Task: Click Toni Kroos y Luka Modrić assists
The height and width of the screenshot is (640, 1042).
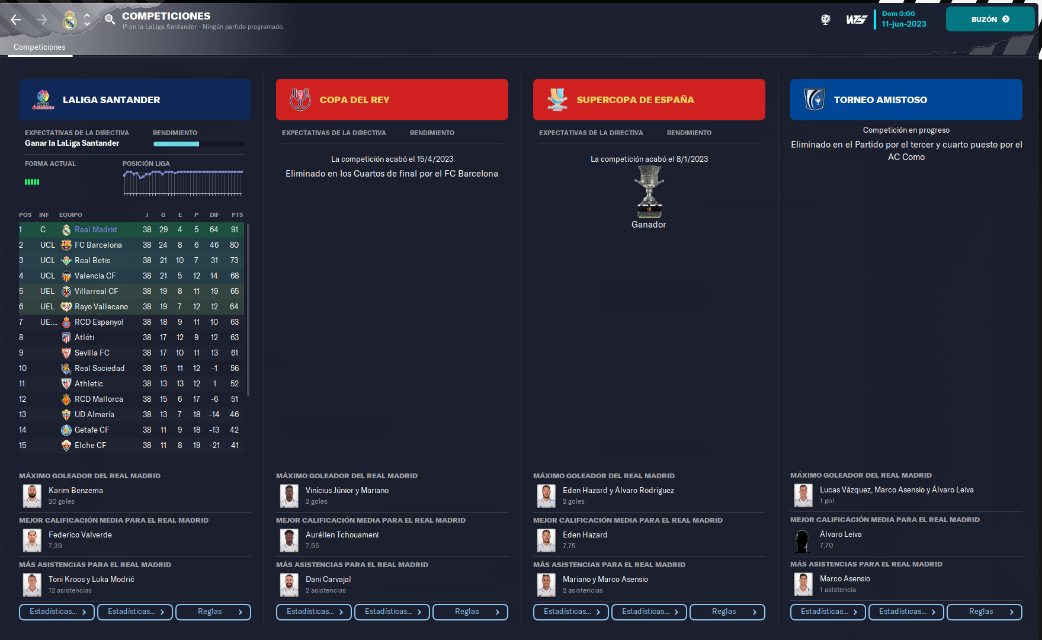Action: (91, 579)
